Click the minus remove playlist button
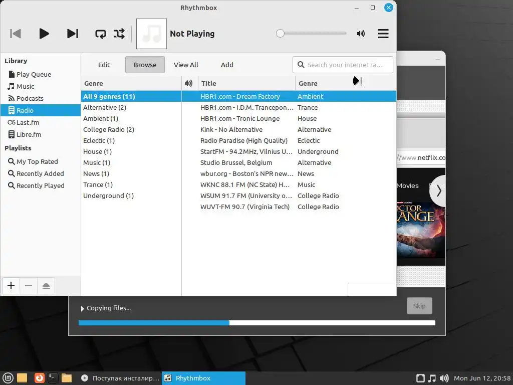513x385 pixels. (x=29, y=286)
